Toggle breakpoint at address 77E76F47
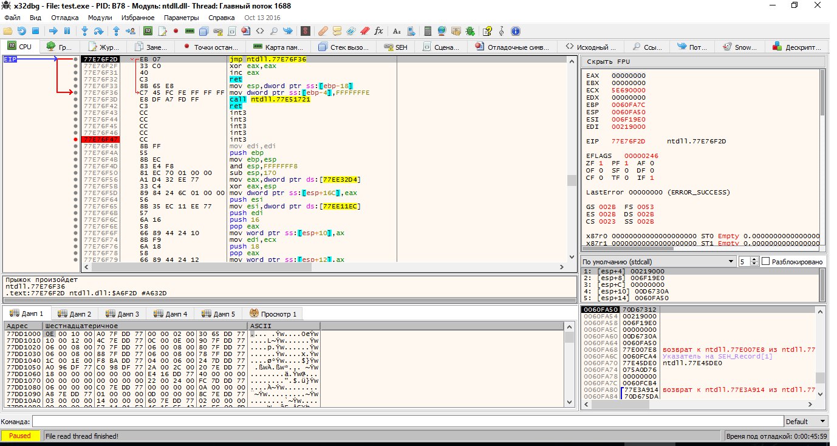 pyautogui.click(x=75, y=140)
